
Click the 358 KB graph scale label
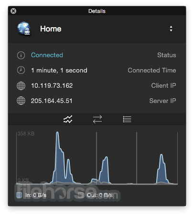point(26,134)
